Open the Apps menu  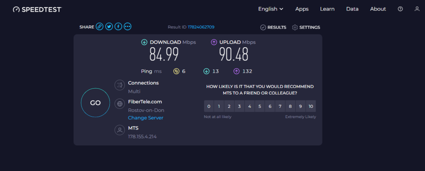click(302, 9)
